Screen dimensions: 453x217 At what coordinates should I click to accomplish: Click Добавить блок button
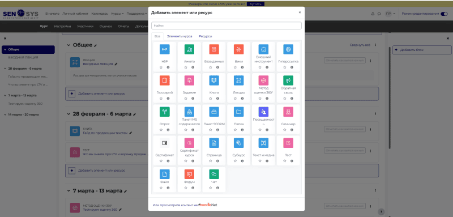point(422,50)
